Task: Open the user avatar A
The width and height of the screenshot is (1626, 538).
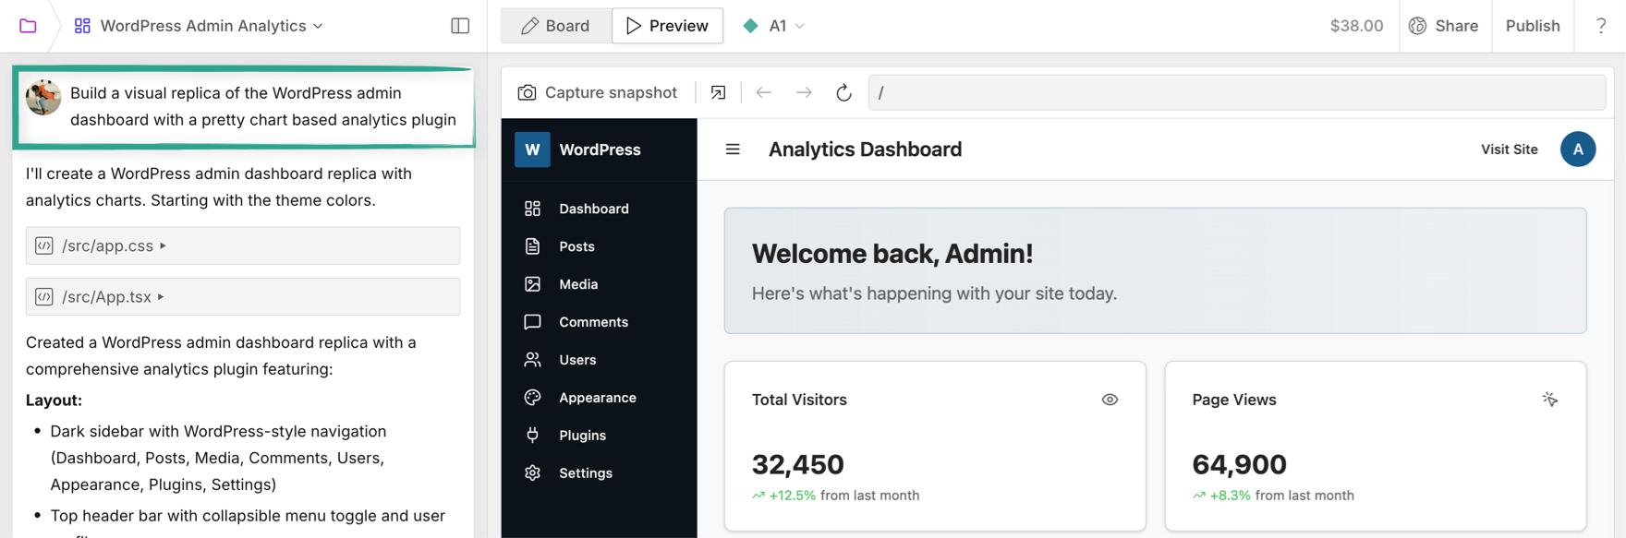Action: pyautogui.click(x=1578, y=149)
